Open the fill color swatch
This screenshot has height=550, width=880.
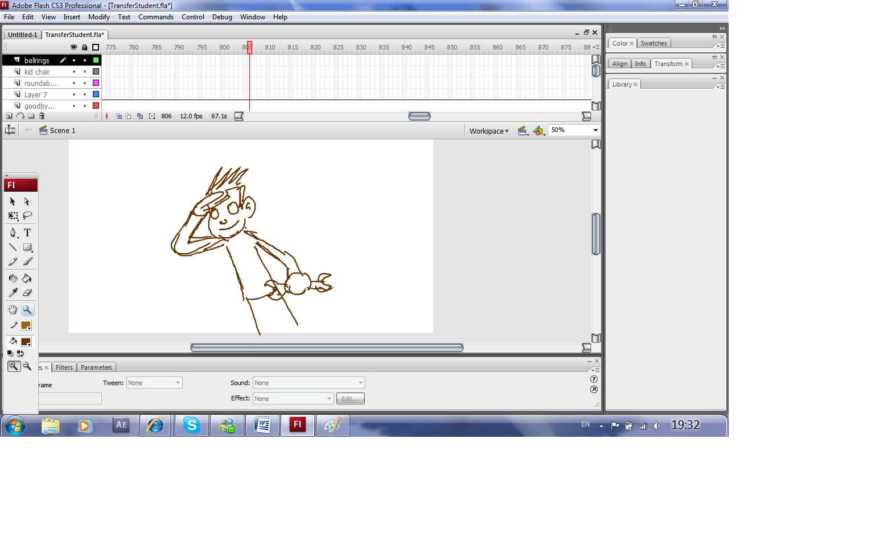coord(26,342)
